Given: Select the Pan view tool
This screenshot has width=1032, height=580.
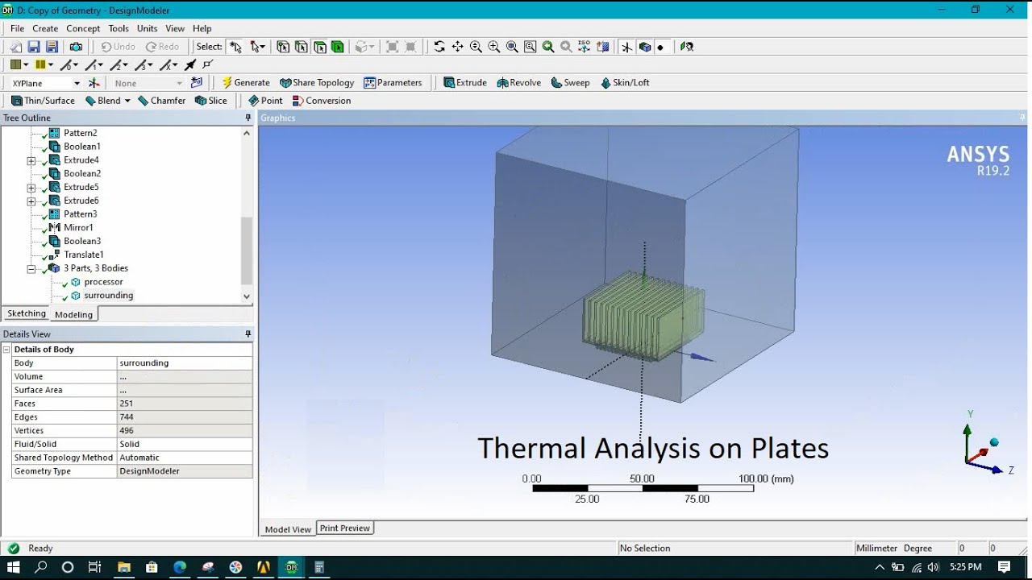Looking at the screenshot, I should click(457, 47).
